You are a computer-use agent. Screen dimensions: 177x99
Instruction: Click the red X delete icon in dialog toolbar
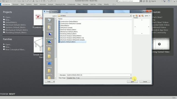139,16
